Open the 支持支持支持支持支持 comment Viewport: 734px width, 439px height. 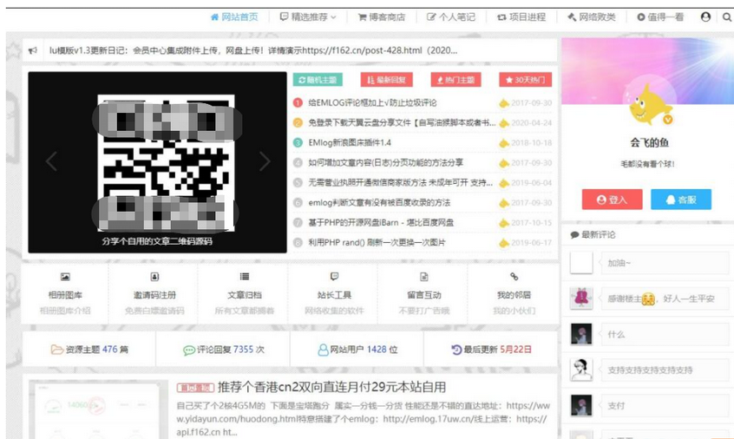point(665,370)
